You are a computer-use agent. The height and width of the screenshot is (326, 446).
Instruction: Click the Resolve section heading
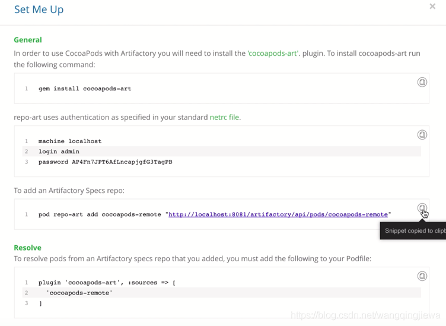[x=28, y=248]
